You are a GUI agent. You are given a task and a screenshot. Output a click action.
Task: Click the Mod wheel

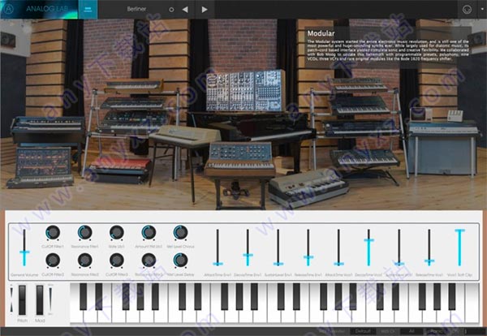(40, 300)
